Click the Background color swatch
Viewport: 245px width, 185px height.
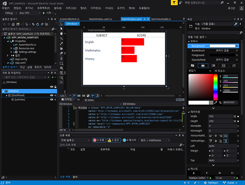pyautogui.click(x=222, y=46)
